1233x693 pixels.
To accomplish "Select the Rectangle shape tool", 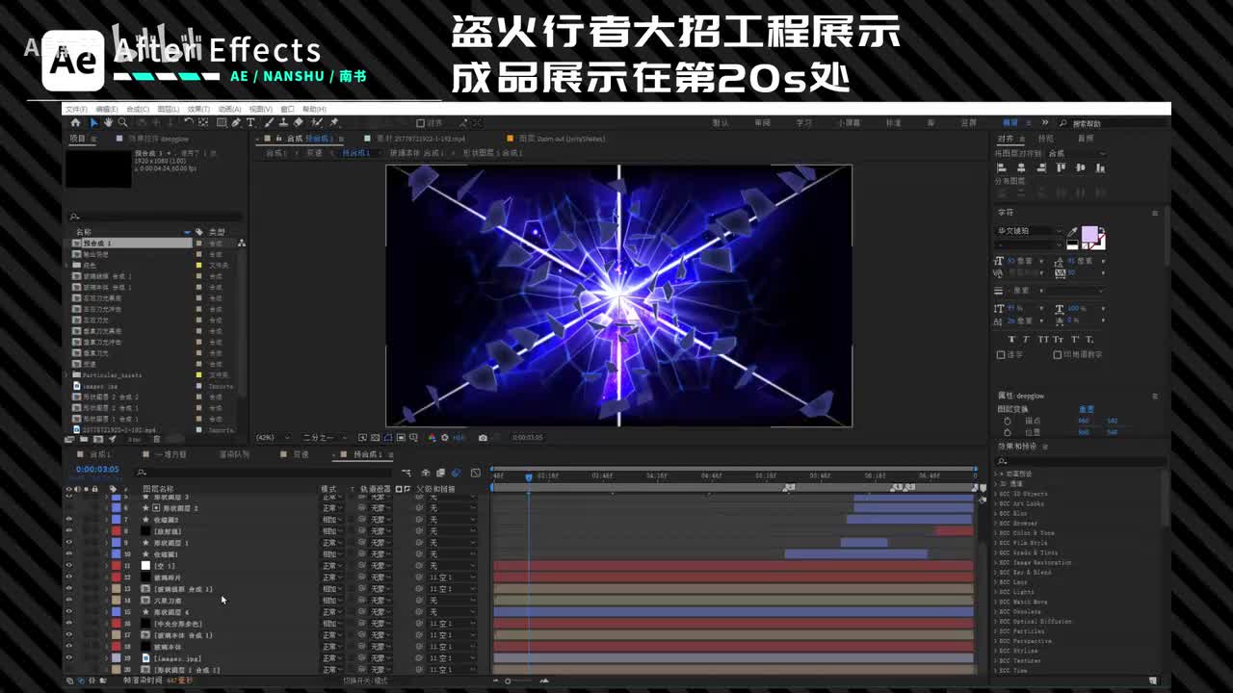I will click(x=221, y=122).
